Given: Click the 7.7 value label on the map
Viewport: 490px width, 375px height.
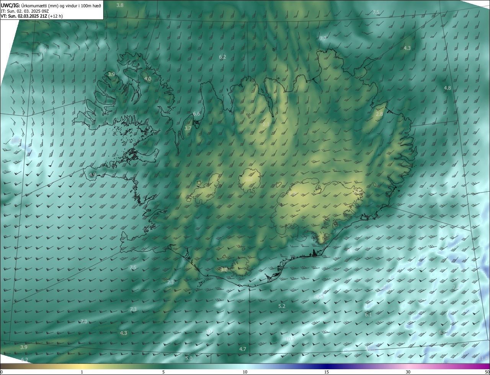Looking at the screenshot, I should [x=323, y=38].
